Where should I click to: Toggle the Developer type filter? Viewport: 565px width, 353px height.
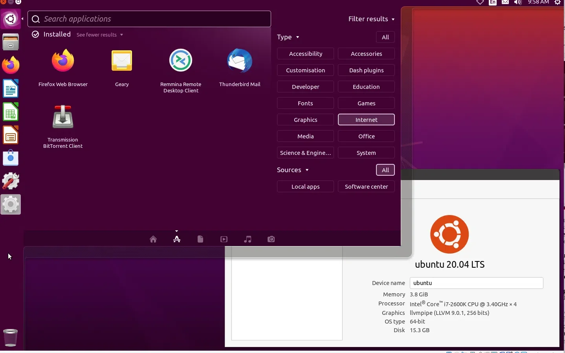(306, 87)
